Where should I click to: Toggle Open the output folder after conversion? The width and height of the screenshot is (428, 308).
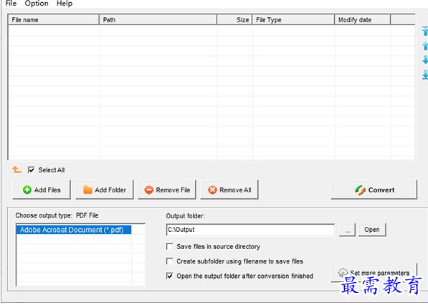pos(169,276)
